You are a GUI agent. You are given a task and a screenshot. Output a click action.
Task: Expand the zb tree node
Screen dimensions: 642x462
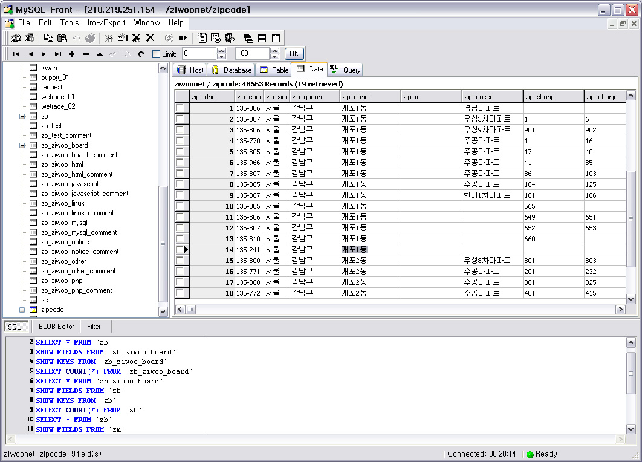tap(22, 116)
